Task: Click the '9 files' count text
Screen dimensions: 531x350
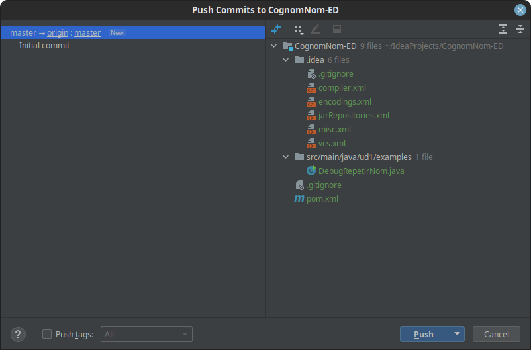Action: 371,46
